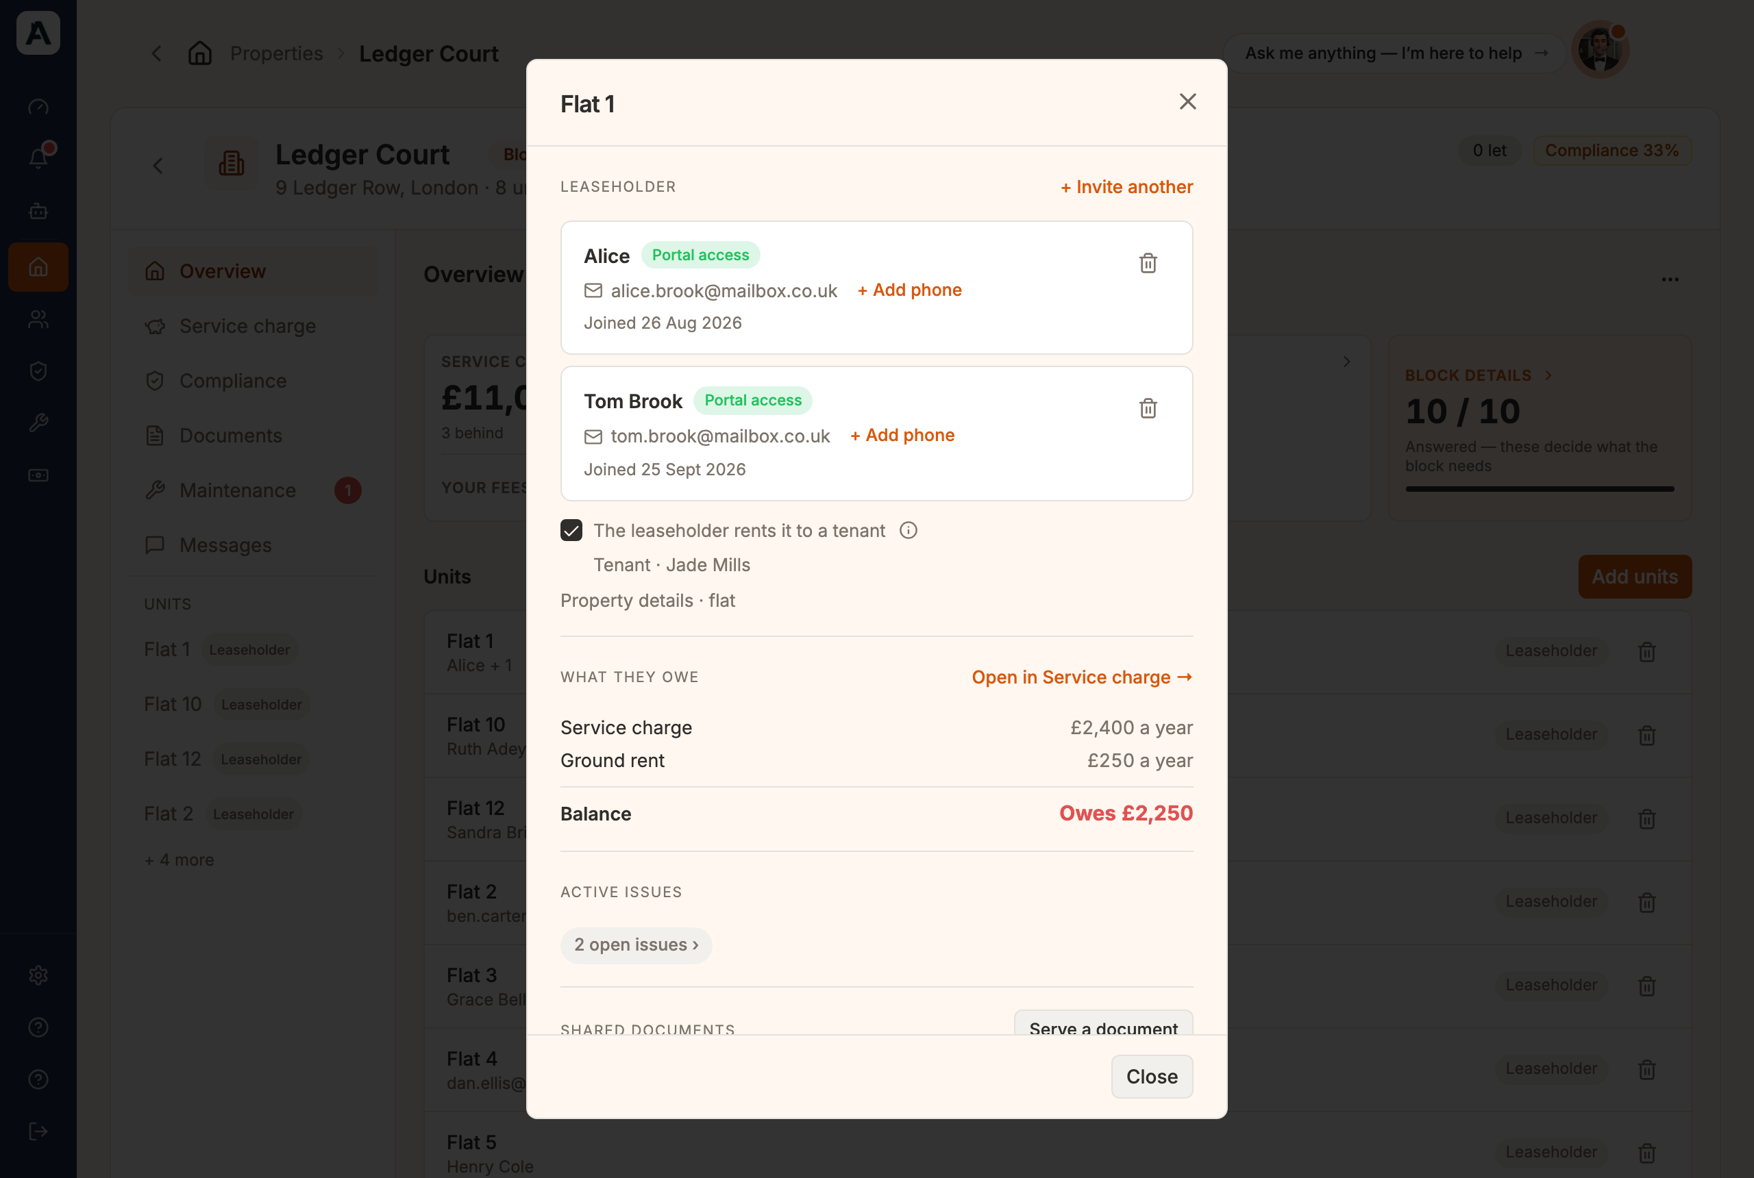The height and width of the screenshot is (1178, 1754).
Task: Remove Tom Brook using trash icon
Action: pyautogui.click(x=1148, y=408)
